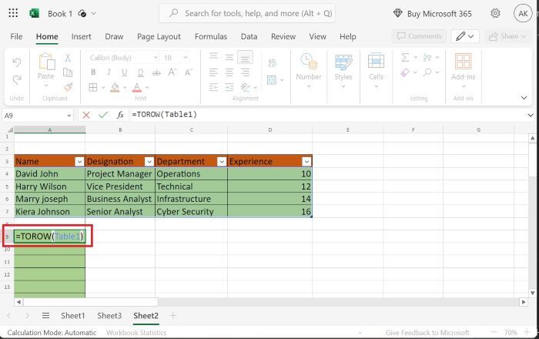Click the Insert Function fx icon

pos(120,115)
